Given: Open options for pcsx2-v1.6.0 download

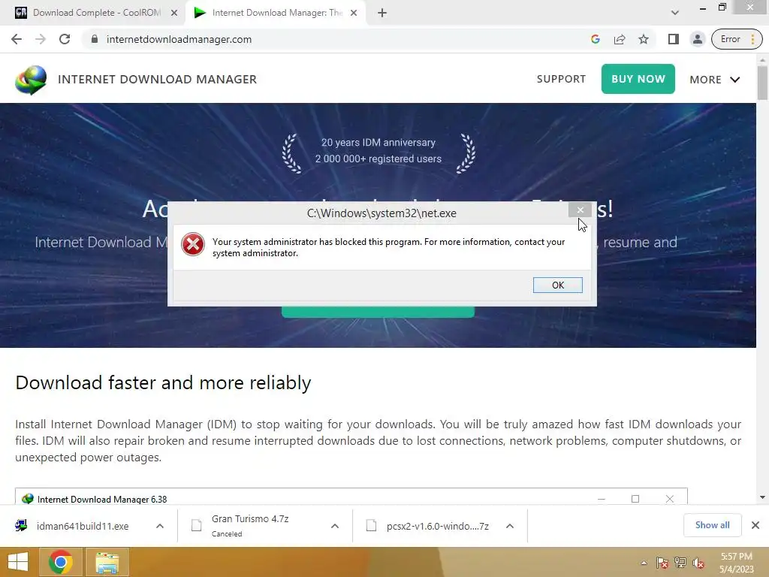Looking at the screenshot, I should [510, 526].
